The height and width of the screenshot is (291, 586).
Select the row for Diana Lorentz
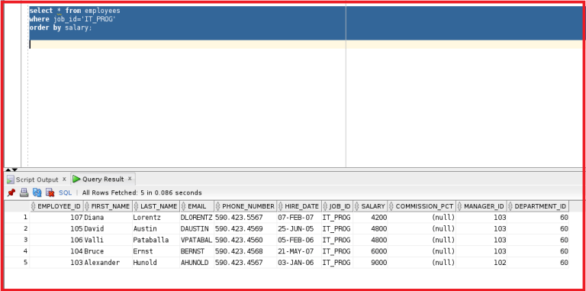(x=298, y=218)
